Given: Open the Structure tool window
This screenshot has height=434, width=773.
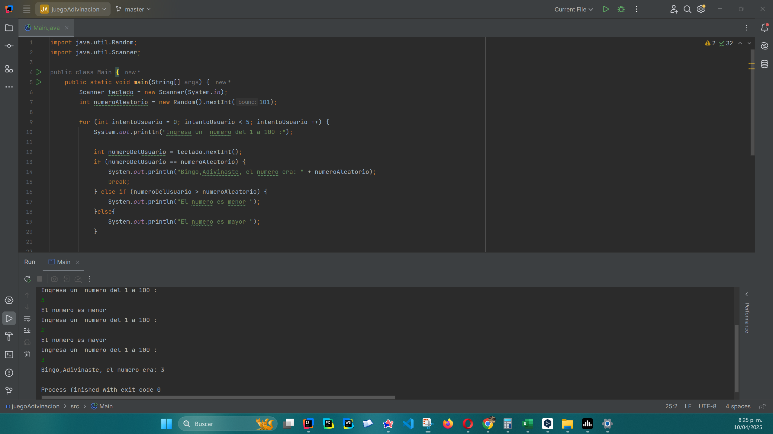Looking at the screenshot, I should click(x=9, y=69).
